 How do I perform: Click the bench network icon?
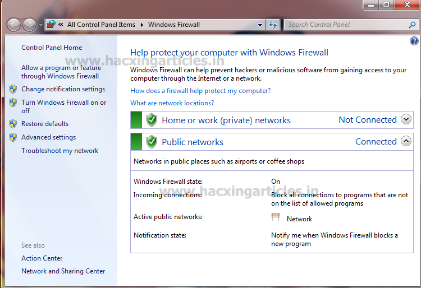(276, 217)
